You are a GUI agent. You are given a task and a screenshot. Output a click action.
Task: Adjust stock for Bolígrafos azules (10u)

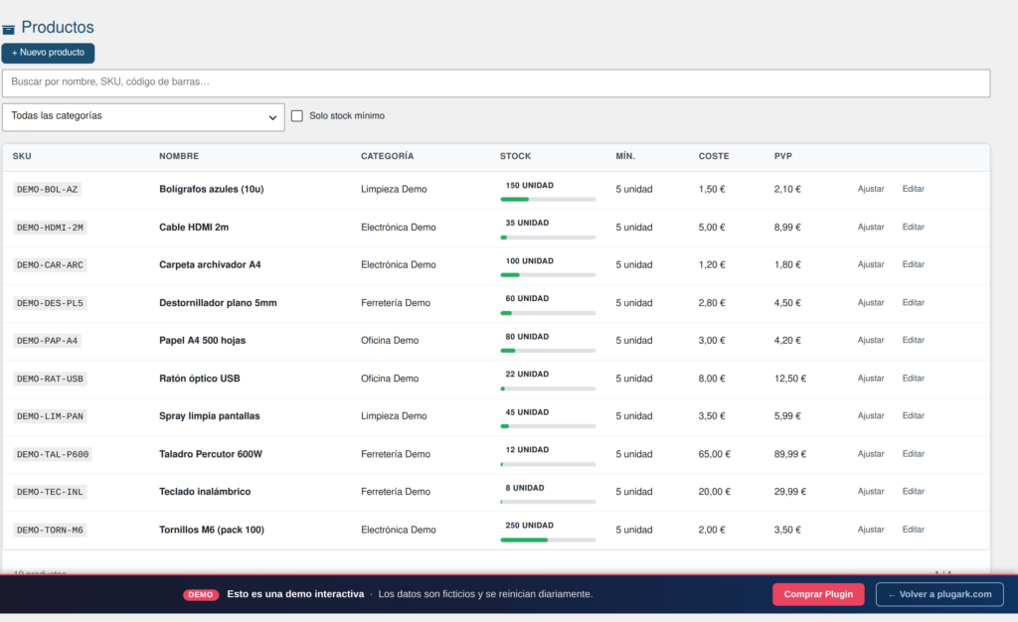(x=871, y=189)
